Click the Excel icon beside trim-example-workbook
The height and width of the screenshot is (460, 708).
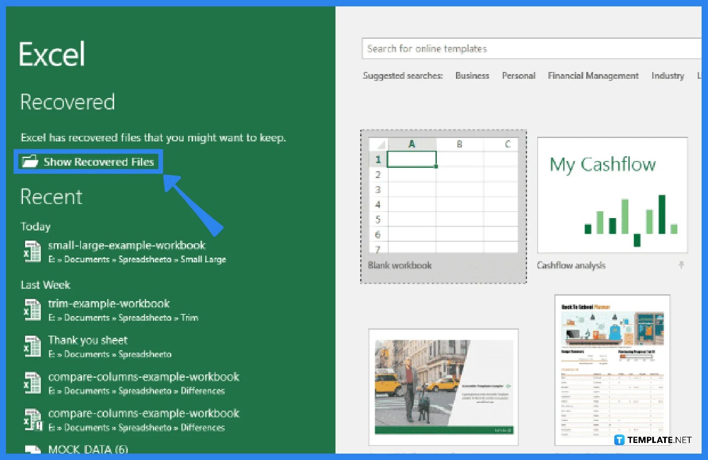pos(32,310)
